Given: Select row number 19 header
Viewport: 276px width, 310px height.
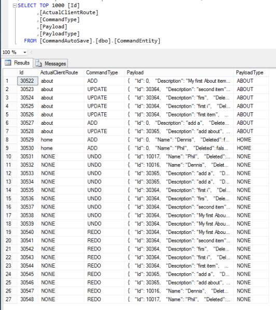Looking at the screenshot, I should (x=10, y=232).
